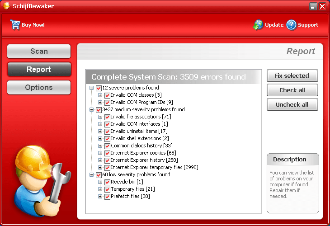Click the SchijfBewaker title bar app icon
The width and height of the screenshot is (330, 226).
tap(6, 6)
